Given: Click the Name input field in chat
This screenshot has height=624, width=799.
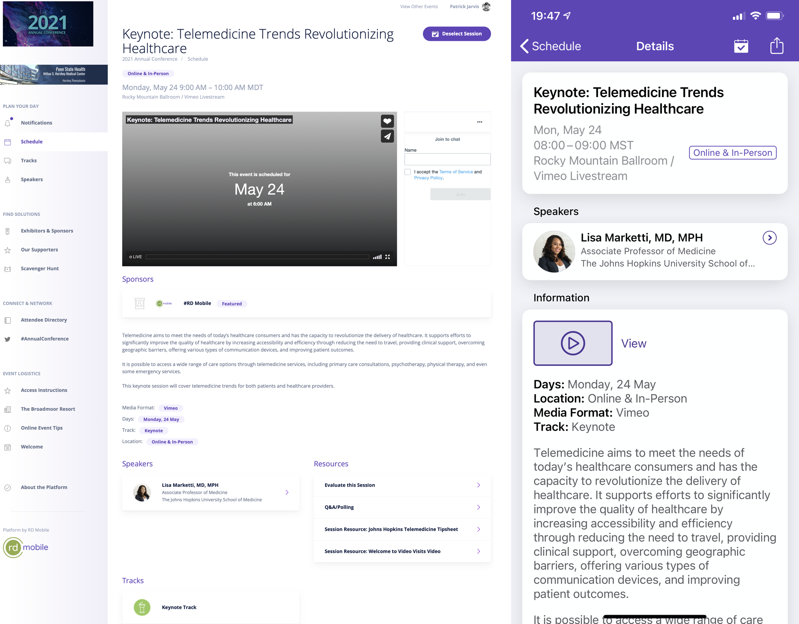Looking at the screenshot, I should [447, 159].
